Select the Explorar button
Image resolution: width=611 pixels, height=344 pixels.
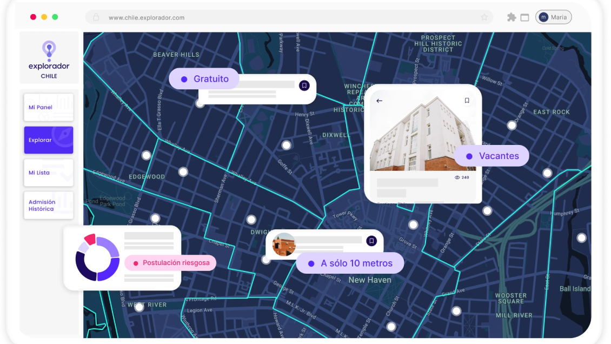click(x=48, y=140)
